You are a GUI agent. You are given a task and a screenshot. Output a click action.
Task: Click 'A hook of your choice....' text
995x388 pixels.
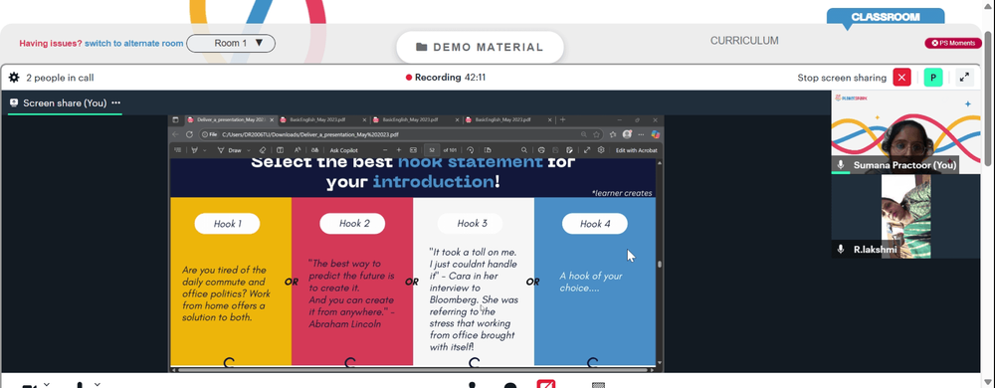(591, 282)
